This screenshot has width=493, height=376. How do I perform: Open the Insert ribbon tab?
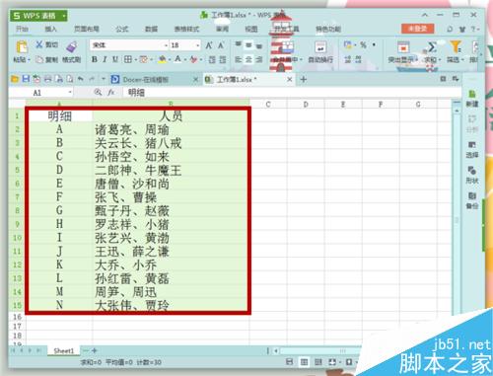[x=50, y=29]
